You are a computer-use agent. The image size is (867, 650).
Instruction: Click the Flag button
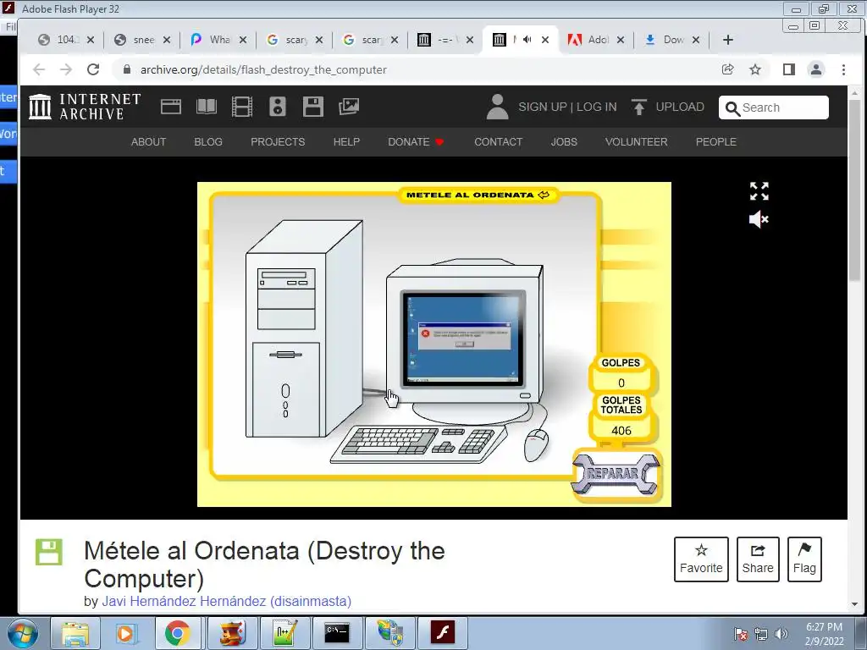coord(804,559)
